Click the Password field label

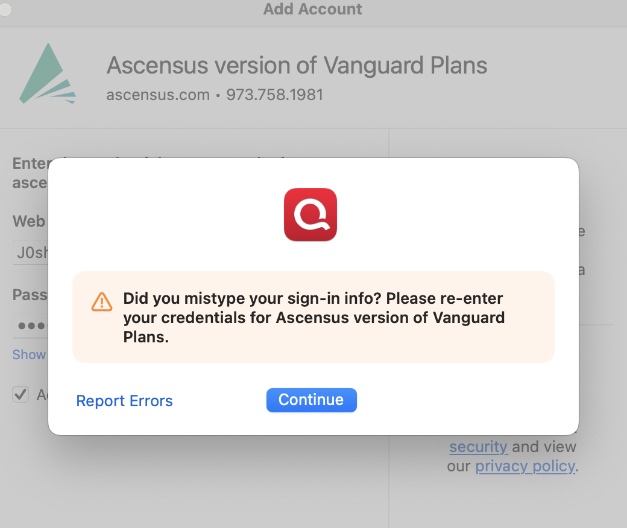[30, 295]
